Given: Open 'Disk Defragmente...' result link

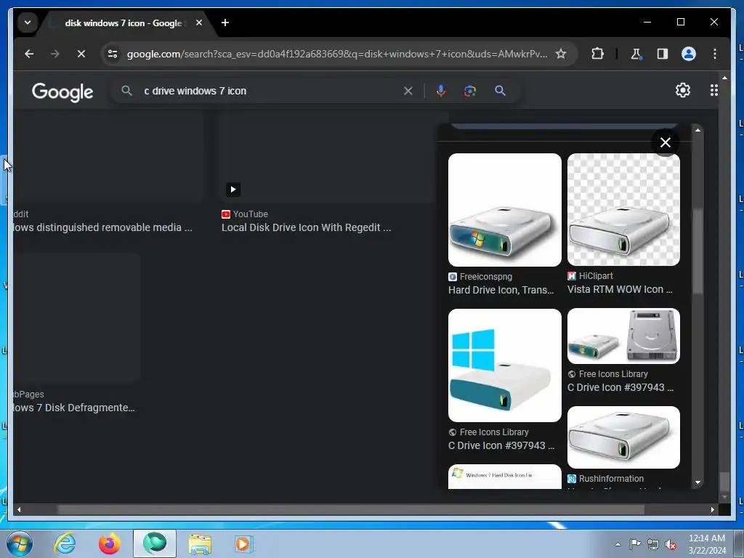Looking at the screenshot, I should (74, 408).
